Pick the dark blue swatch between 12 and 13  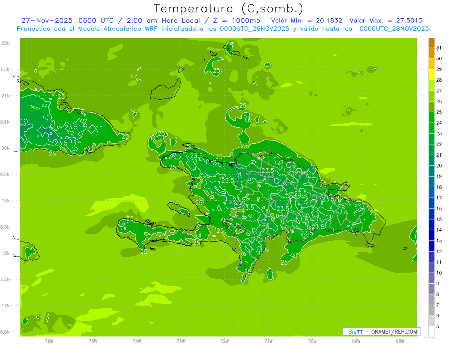click(432, 246)
